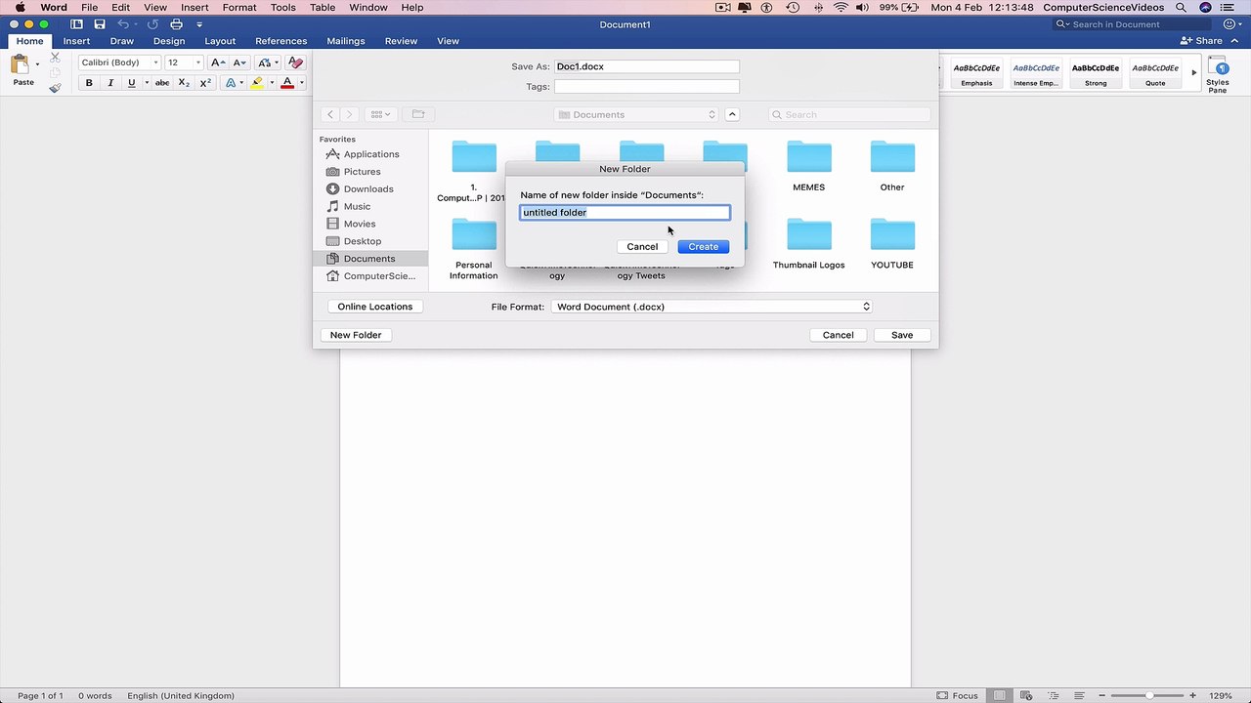Increase font size icon
Viewport: 1251px width, 703px height.
[218, 62]
